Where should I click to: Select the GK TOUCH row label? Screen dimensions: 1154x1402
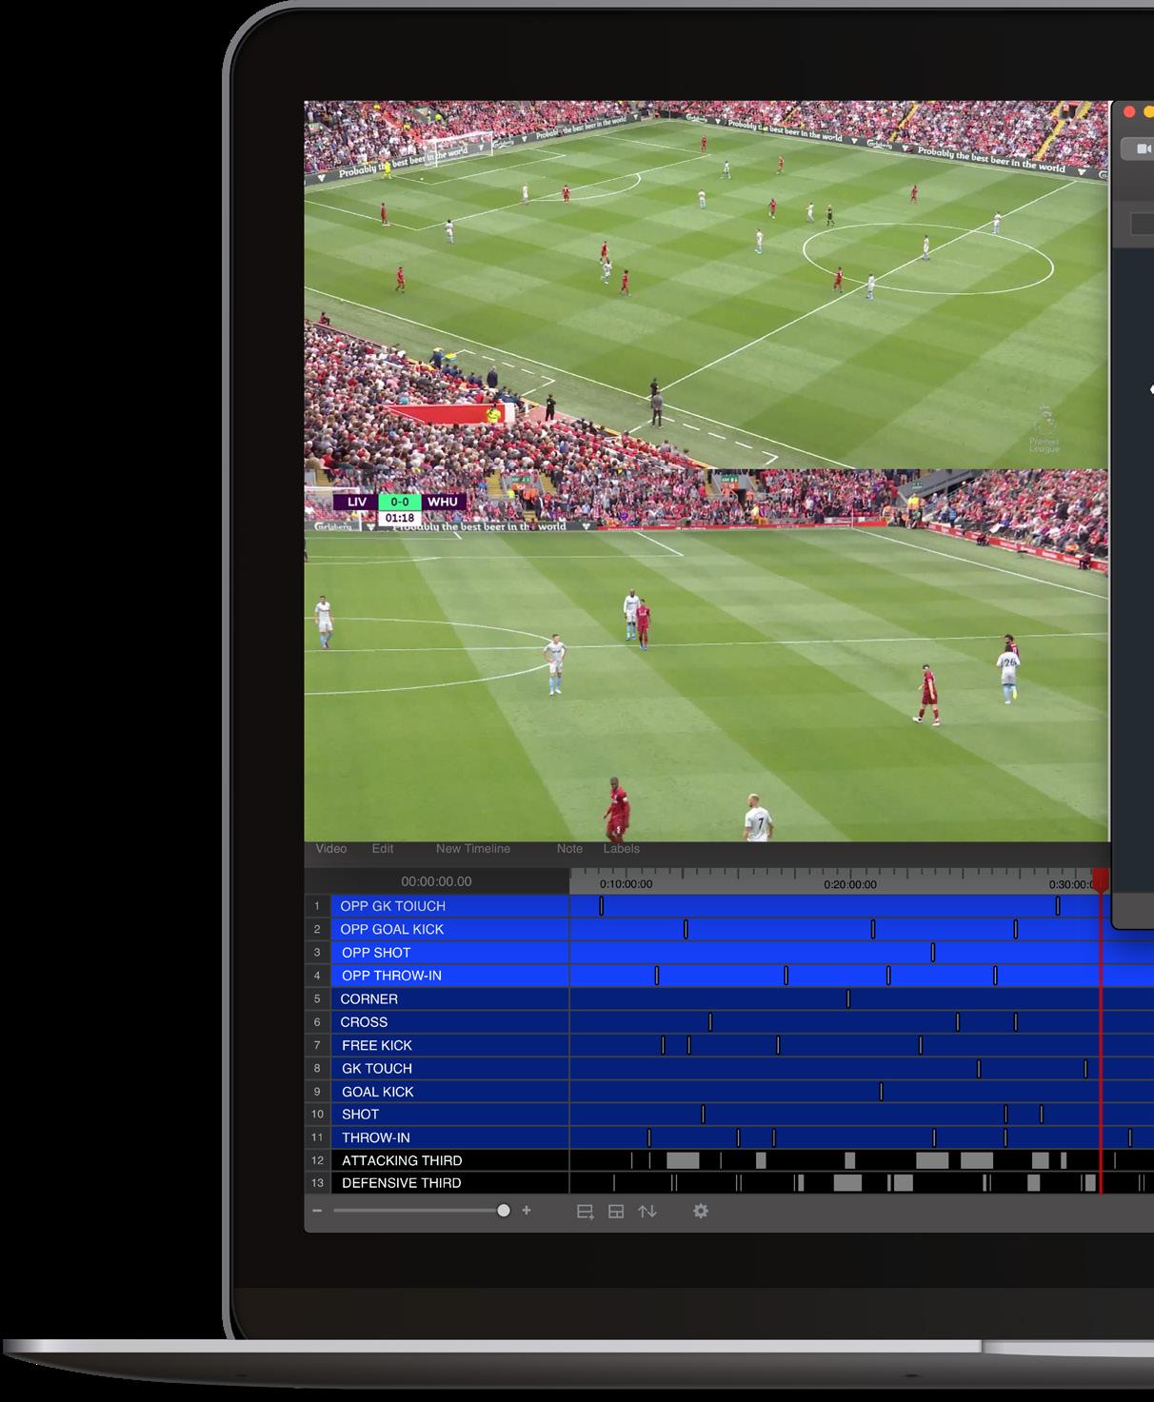[x=376, y=1069]
